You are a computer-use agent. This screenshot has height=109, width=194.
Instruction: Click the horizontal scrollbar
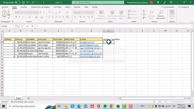click(x=153, y=98)
